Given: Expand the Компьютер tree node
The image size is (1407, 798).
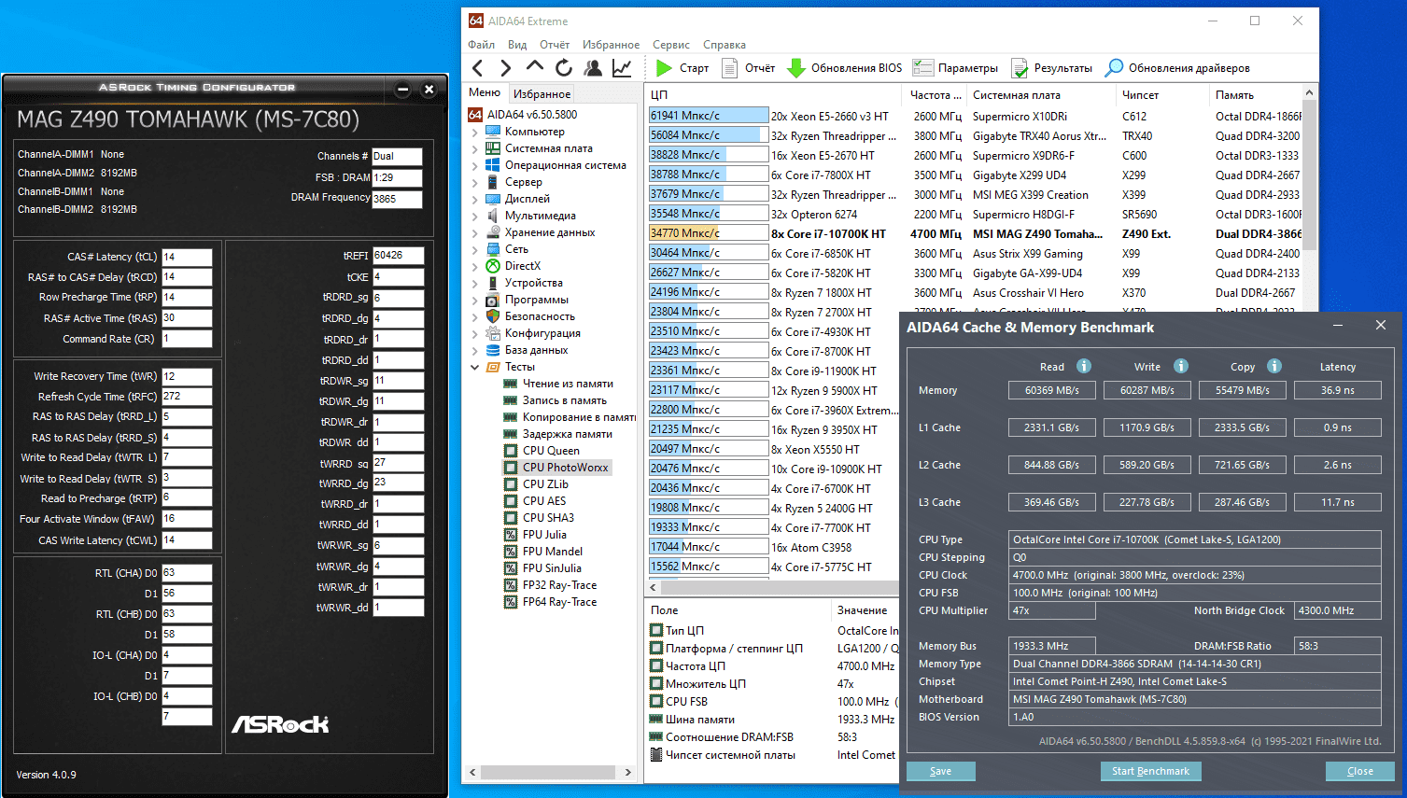Looking at the screenshot, I should coord(475,132).
